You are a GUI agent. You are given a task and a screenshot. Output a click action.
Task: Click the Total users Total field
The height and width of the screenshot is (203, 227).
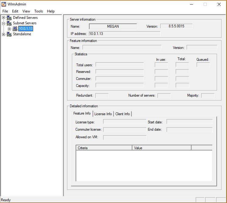click(x=182, y=65)
